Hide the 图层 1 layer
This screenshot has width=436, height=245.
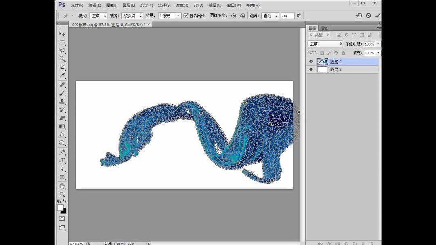[x=311, y=69]
